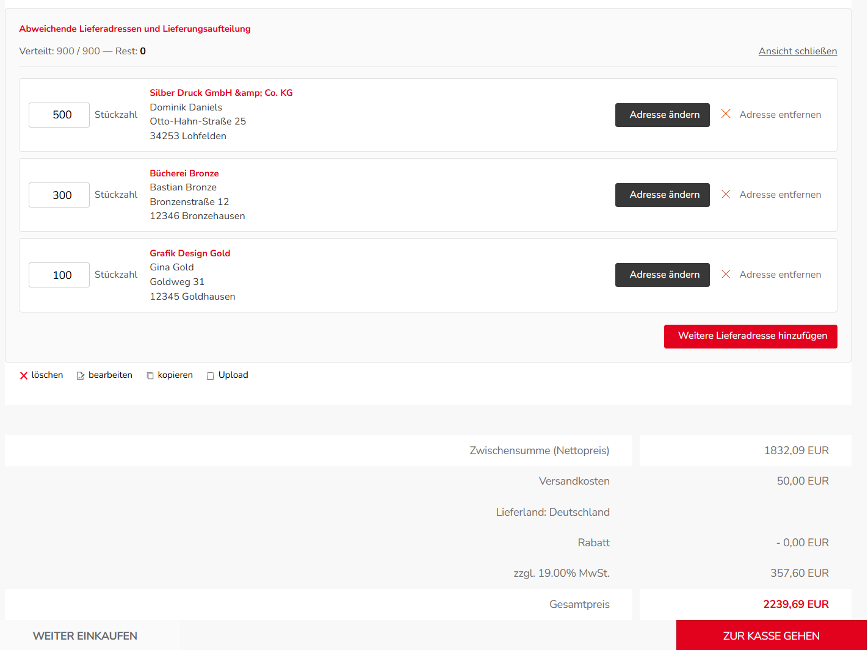Click the kopieren text link
This screenshot has width=868, height=650.
(x=175, y=375)
